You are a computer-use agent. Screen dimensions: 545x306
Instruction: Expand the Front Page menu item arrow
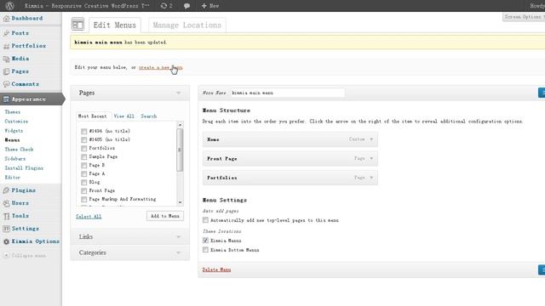click(371, 159)
